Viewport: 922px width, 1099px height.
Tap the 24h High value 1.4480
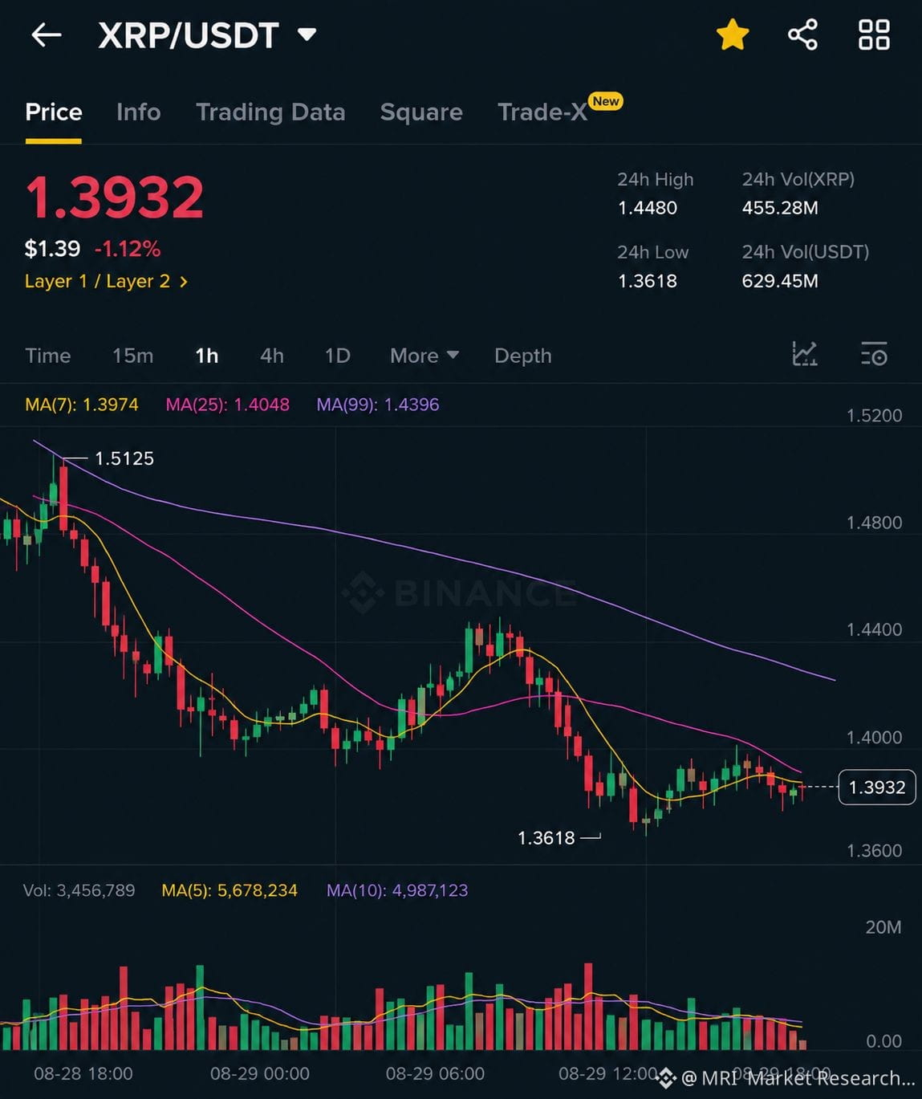pyautogui.click(x=647, y=208)
